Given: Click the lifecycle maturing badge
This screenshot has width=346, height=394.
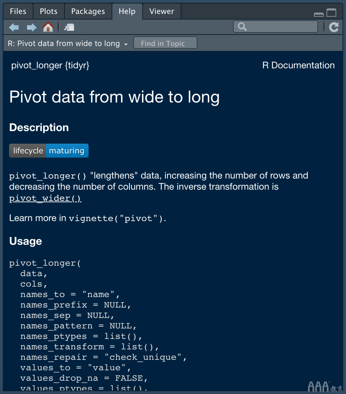Looking at the screenshot, I should point(49,151).
